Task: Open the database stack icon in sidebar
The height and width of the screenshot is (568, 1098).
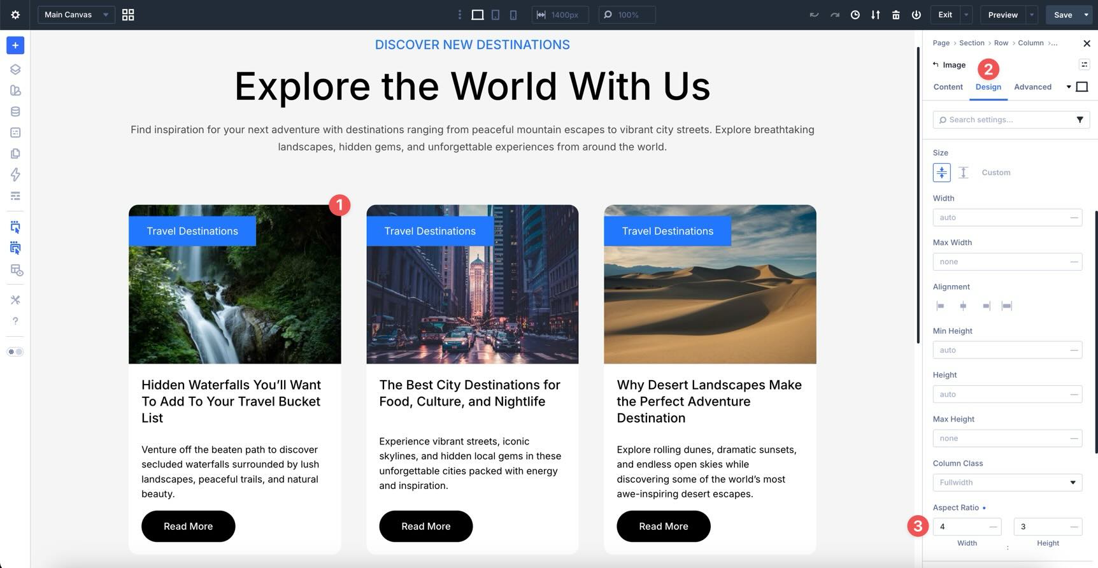Action: (x=15, y=111)
